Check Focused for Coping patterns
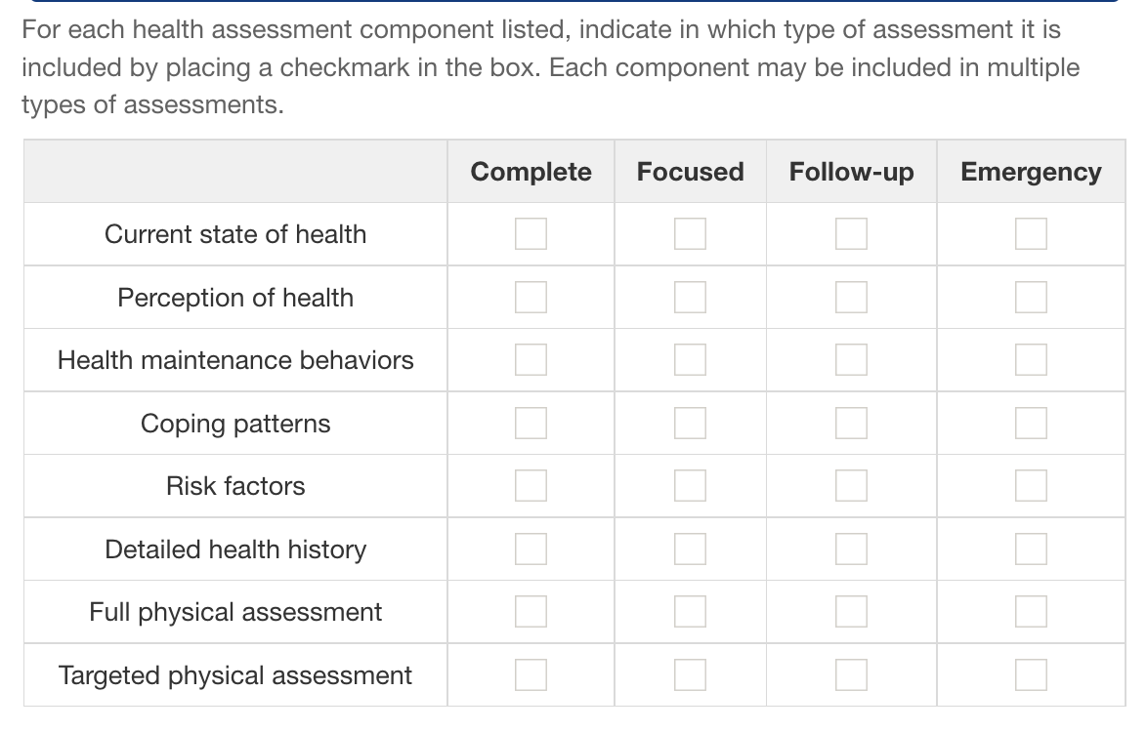This screenshot has width=1147, height=732. [x=690, y=423]
